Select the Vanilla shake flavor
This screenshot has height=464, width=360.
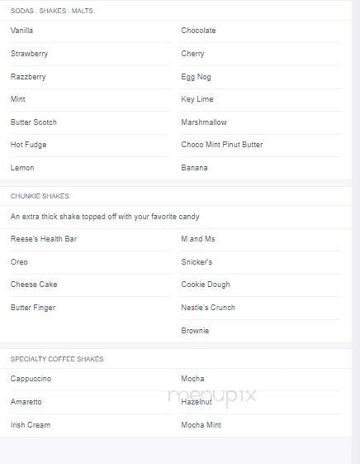click(21, 31)
